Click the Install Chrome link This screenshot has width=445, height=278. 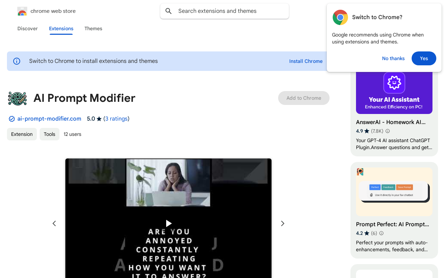point(306,61)
